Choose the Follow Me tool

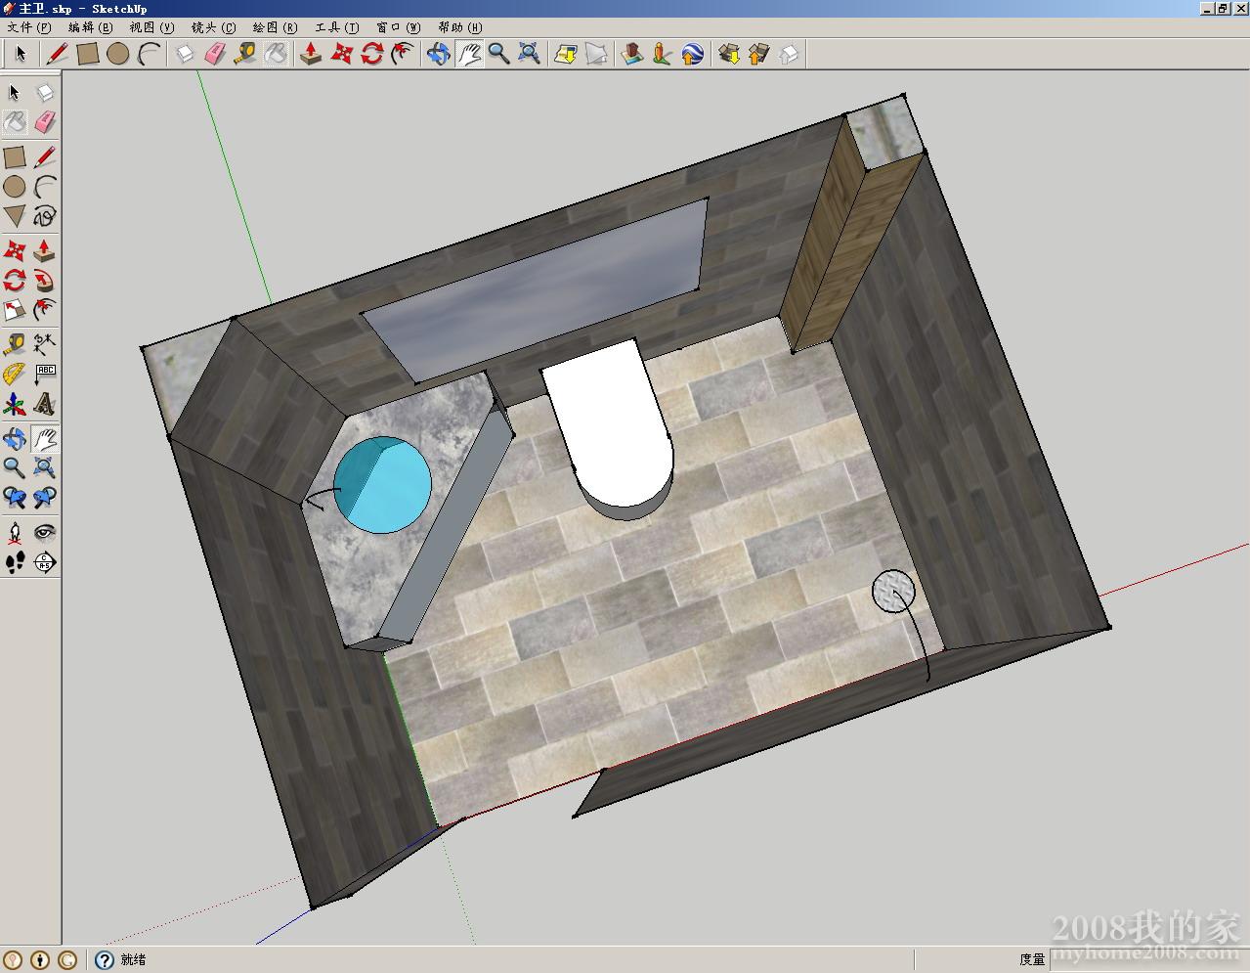click(45, 281)
